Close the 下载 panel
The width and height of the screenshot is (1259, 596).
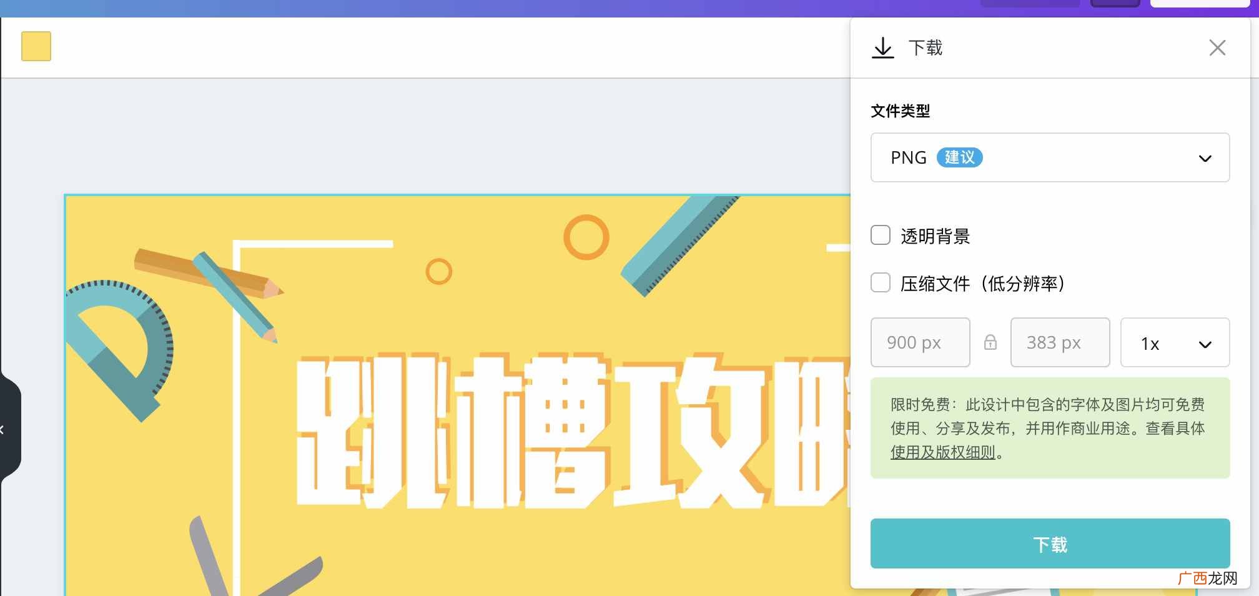(1217, 48)
